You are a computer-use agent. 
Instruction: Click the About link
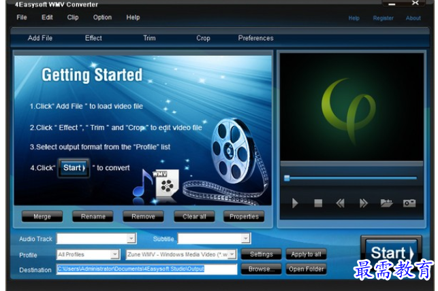click(413, 18)
